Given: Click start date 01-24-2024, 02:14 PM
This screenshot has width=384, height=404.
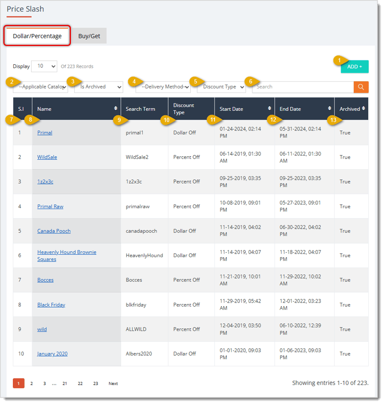Looking at the screenshot, I should click(x=240, y=133).
